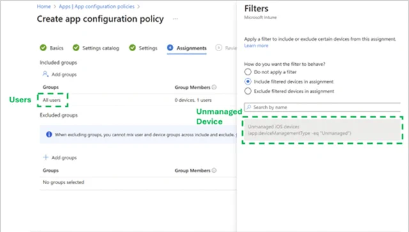409x232 pixels.
Task: Select 'Include filtered devices in assignment' option
Action: click(248, 81)
